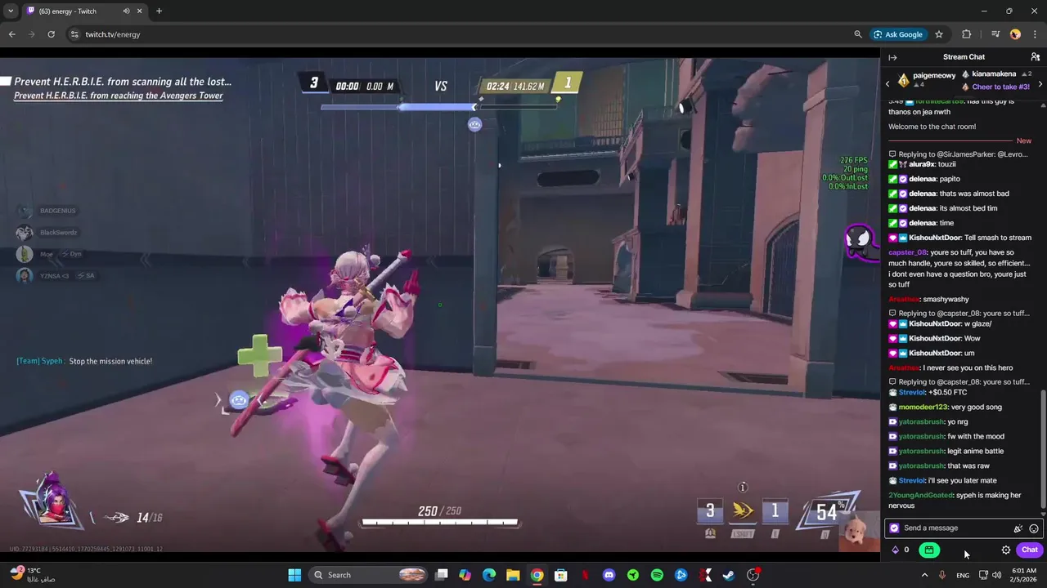Open a new browser tab

[x=159, y=11]
